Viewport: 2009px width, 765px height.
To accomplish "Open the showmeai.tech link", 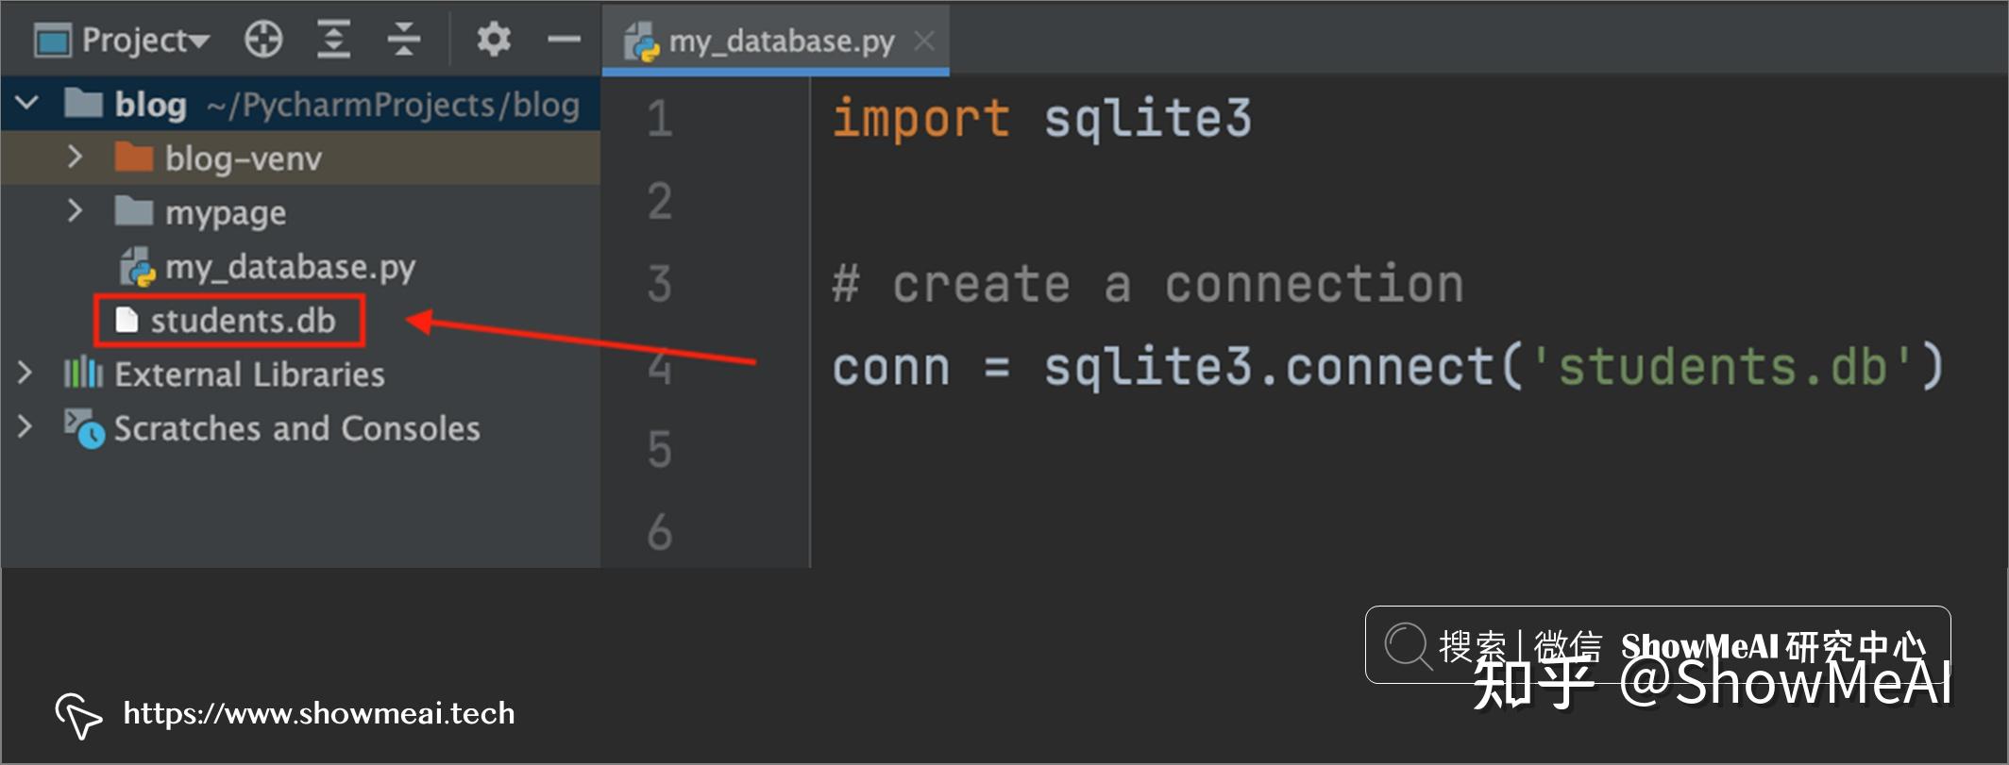I will tap(319, 713).
